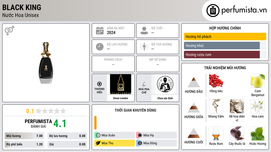Click the Dịp sử dụng card
This screenshot has width=271, height=152.
(x=158, y=64)
